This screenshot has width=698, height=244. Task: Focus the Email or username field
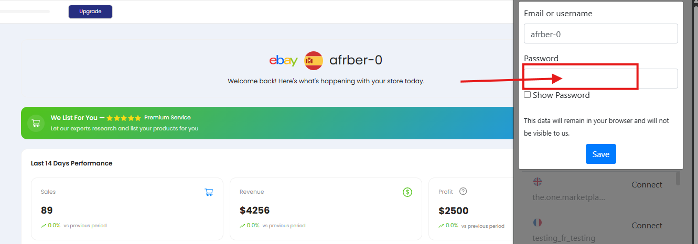tap(600, 34)
